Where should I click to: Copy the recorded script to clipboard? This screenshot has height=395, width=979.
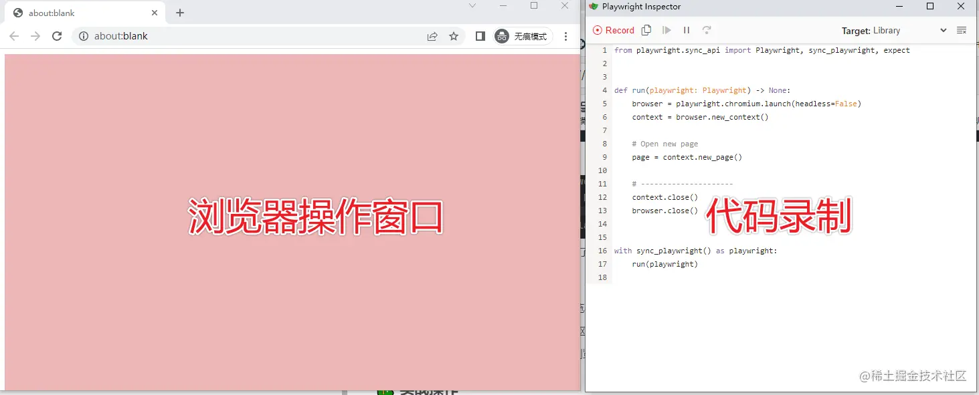click(x=646, y=30)
